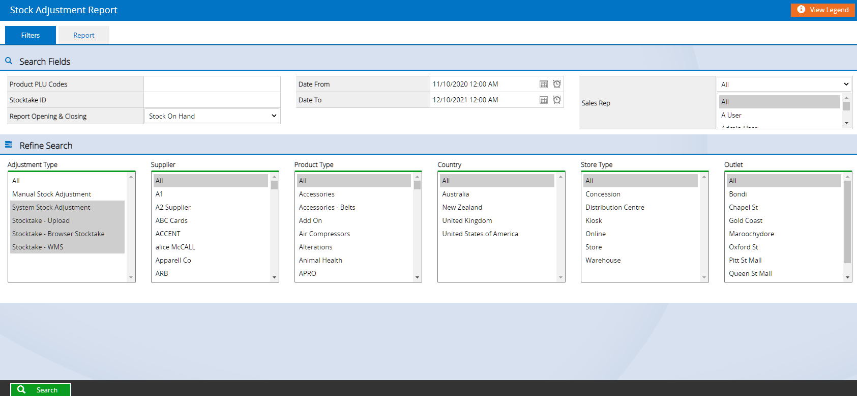Focus the Stocktake ID input field
Screen dimensions: 857x396
212,100
